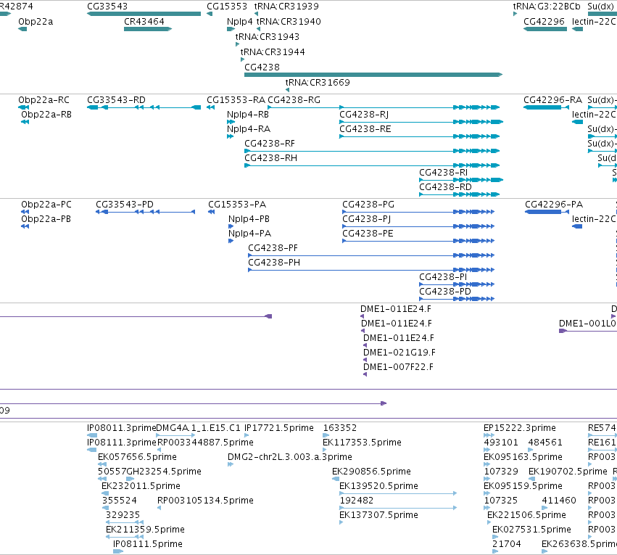Click the CG42296 gene bar

click(x=545, y=29)
